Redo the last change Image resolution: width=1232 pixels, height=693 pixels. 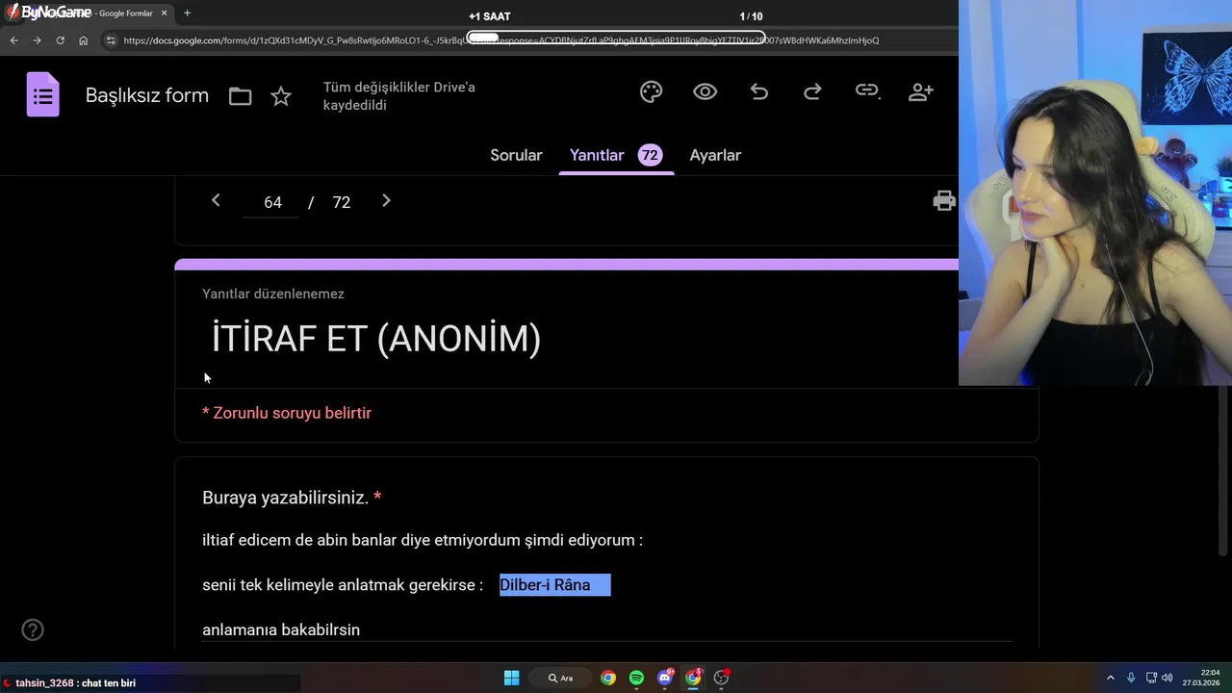click(812, 91)
